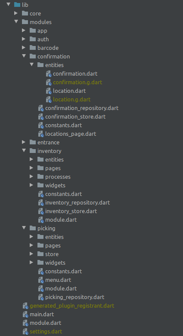Click Dart file icon beside picking_repository.dart
The image size is (183, 336).
point(41,297)
